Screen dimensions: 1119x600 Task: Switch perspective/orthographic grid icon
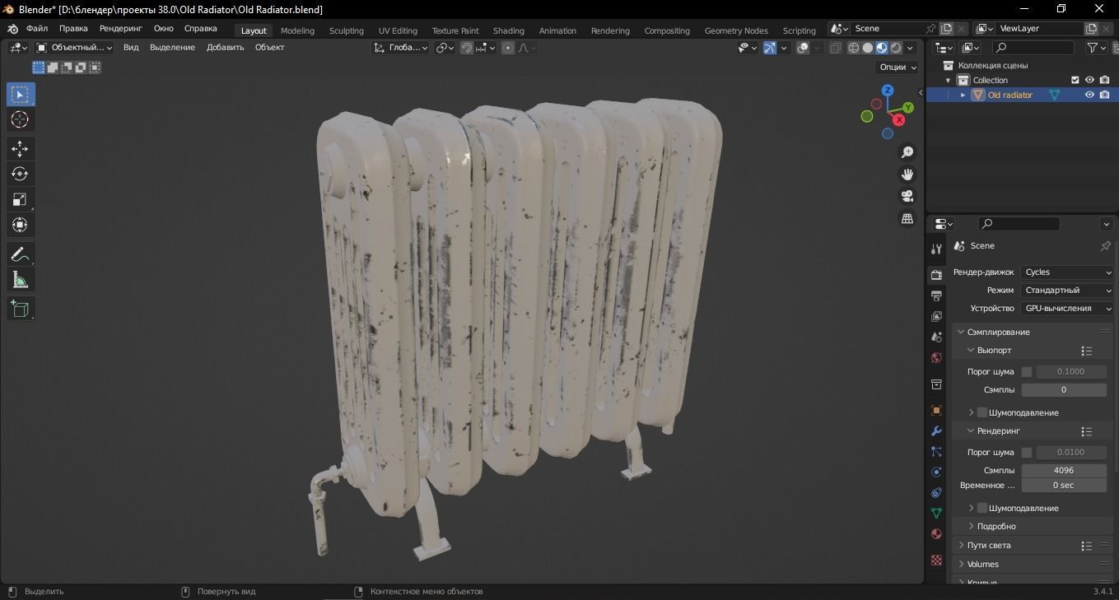point(907,218)
